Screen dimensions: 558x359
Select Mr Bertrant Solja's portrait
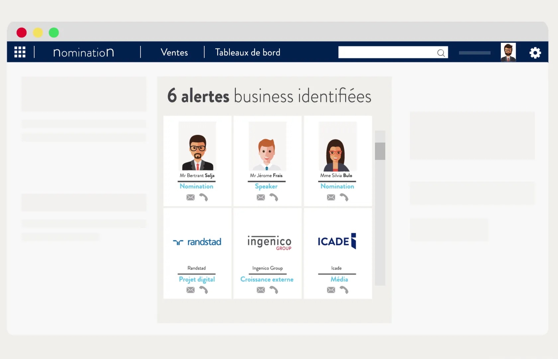click(197, 146)
